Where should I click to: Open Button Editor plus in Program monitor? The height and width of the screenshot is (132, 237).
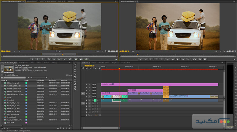click(x=234, y=59)
